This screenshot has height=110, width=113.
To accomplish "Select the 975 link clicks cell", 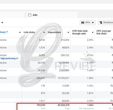I will (43, 93).
